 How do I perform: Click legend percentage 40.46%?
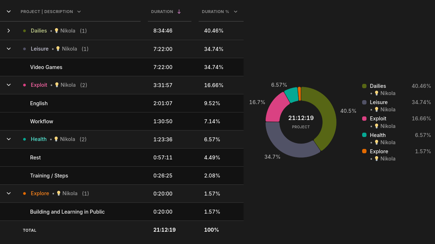tap(421, 86)
